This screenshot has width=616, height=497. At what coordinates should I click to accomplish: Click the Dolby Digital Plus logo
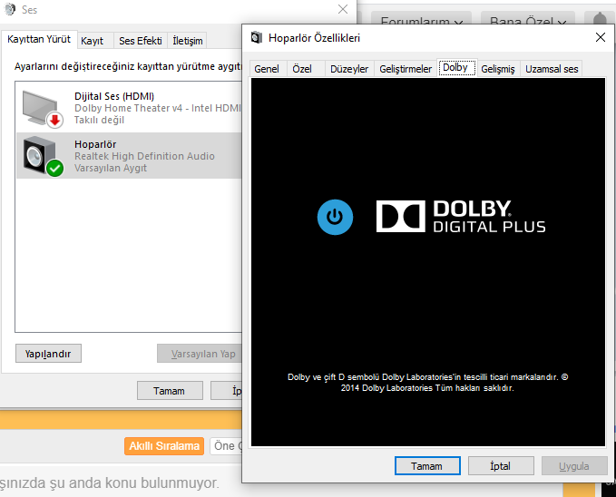[461, 217]
